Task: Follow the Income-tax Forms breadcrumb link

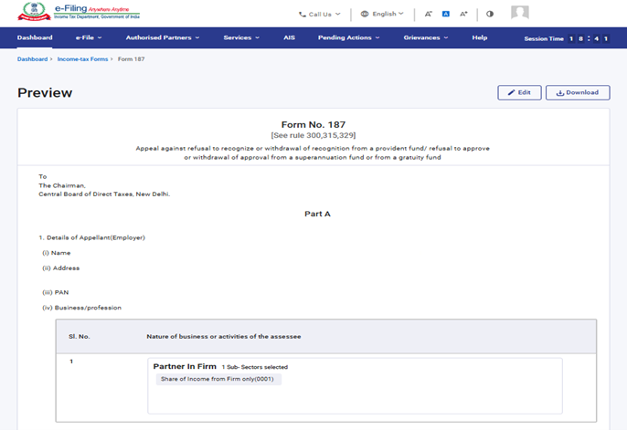Action: pos(83,58)
